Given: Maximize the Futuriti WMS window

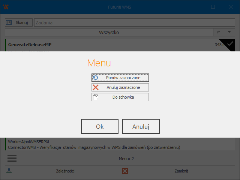Looking at the screenshot, I should click(x=213, y=7).
